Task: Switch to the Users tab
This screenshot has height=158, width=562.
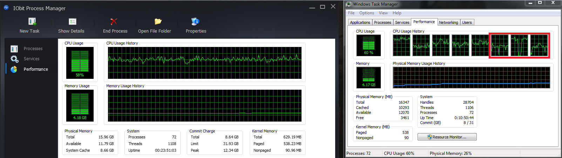Action: (x=467, y=22)
